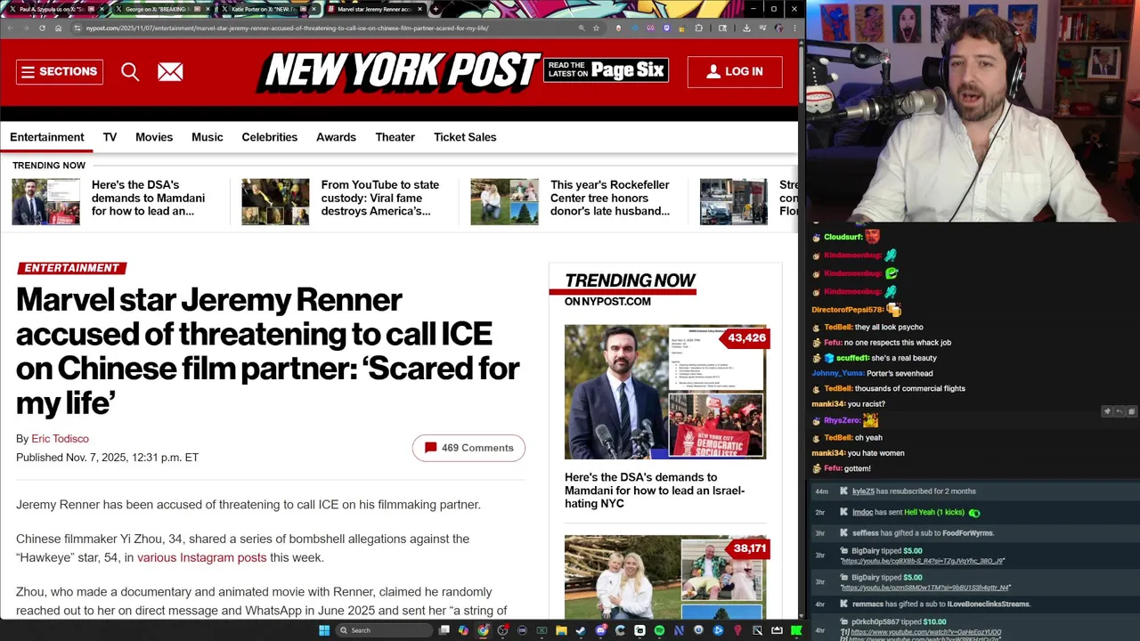
Task: Click the Log In button
Action: pyautogui.click(x=735, y=71)
